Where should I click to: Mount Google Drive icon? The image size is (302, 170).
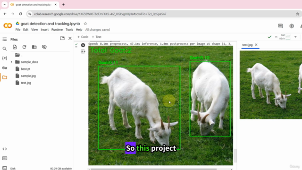[x=34, y=47]
